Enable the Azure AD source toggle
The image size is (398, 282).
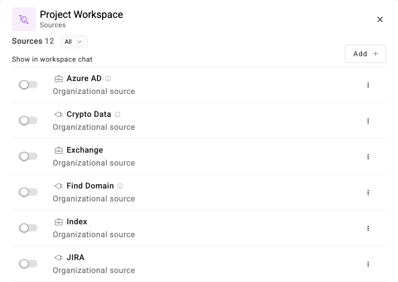point(28,85)
